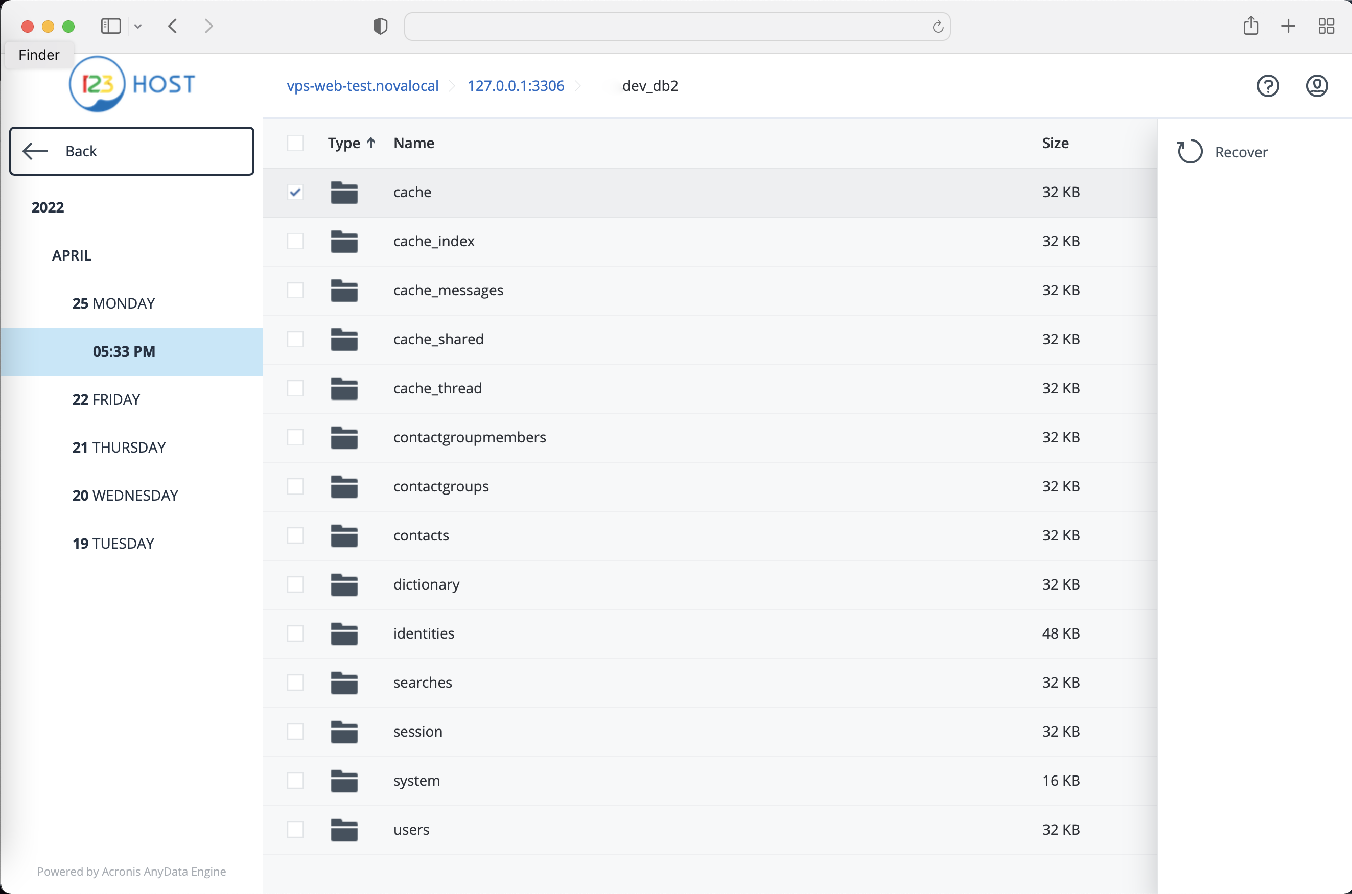
Task: Uncheck the cache folder checkbox
Action: (295, 192)
